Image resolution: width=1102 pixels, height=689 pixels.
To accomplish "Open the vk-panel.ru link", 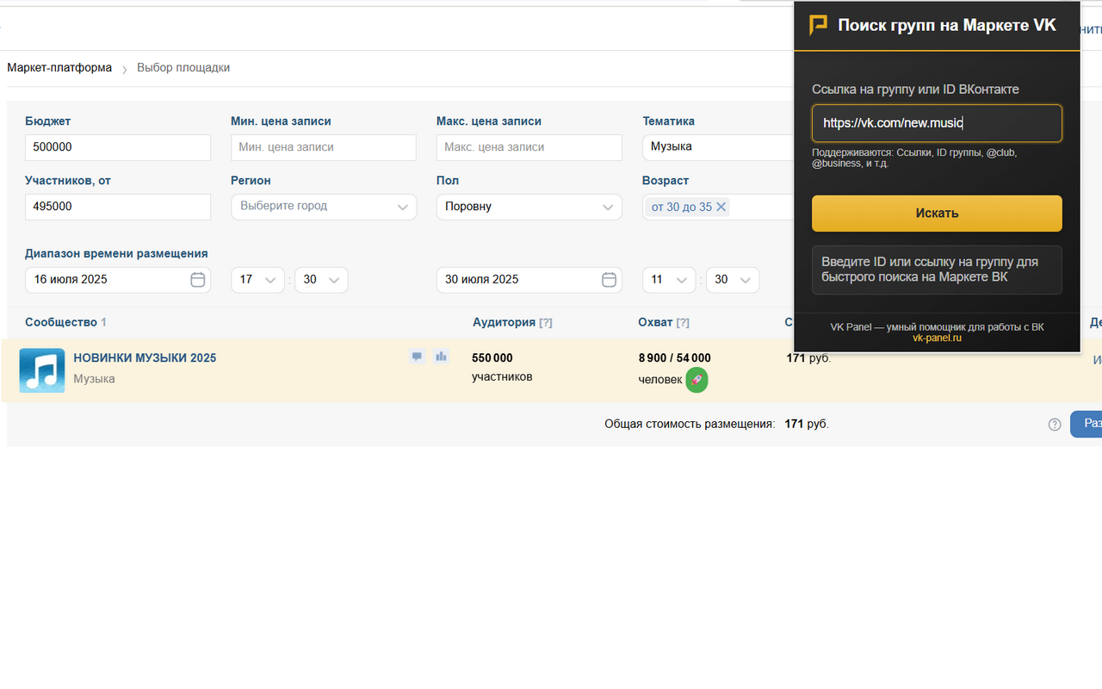I will point(937,338).
